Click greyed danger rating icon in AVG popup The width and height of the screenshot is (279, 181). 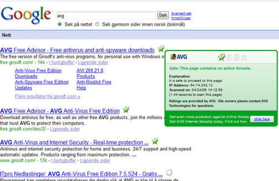[x=237, y=58]
